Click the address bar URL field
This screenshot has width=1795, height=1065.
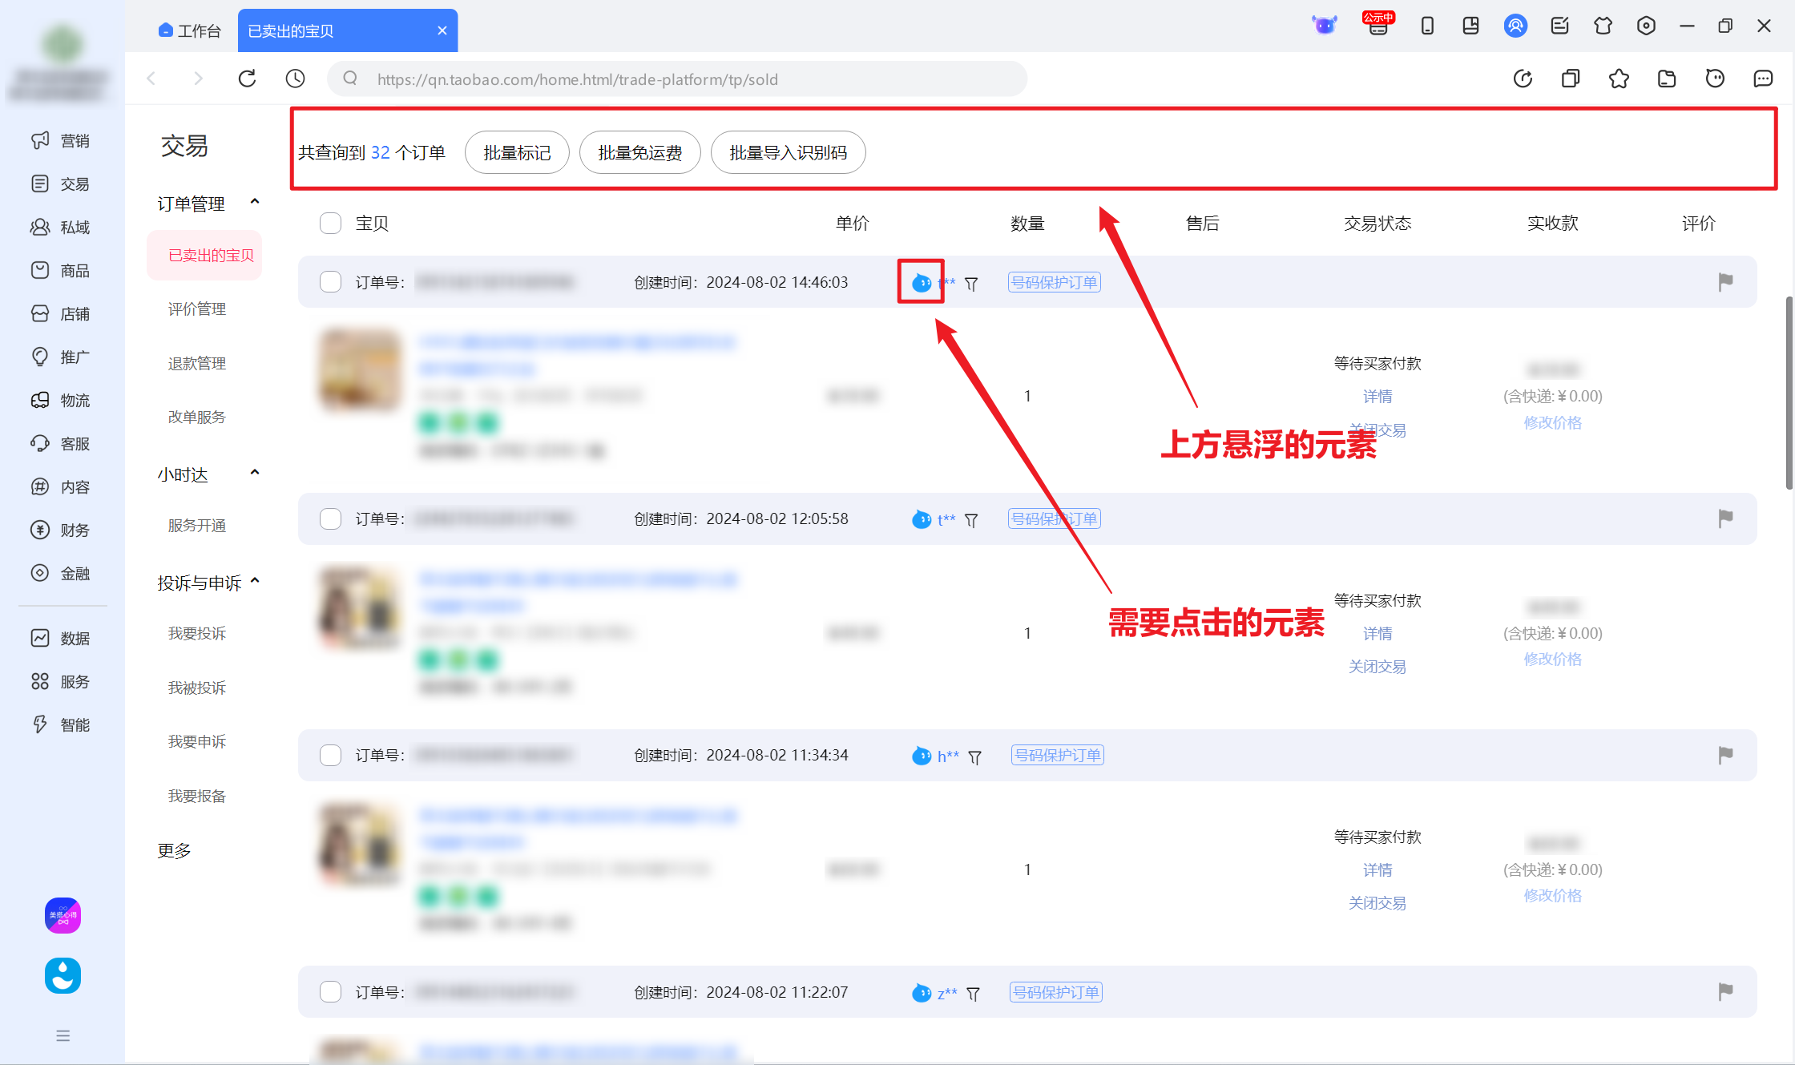tap(677, 79)
